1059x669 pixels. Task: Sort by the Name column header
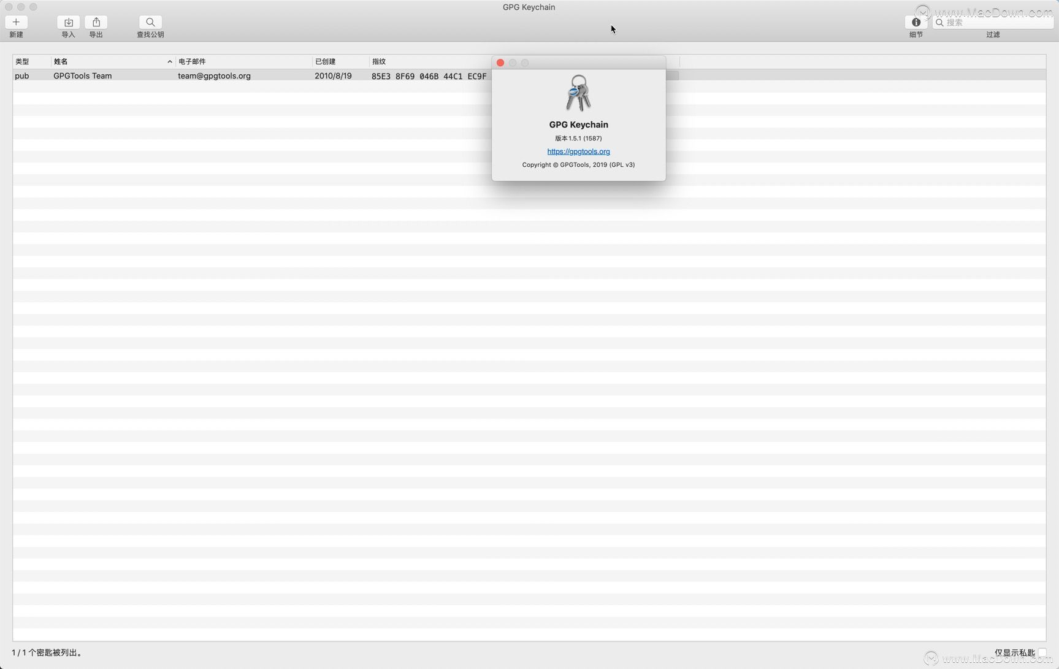(x=113, y=61)
